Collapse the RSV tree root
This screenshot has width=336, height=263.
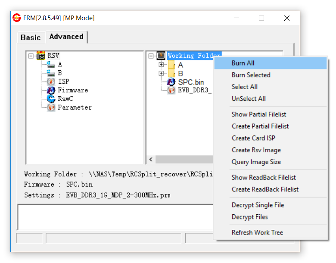click(31, 56)
